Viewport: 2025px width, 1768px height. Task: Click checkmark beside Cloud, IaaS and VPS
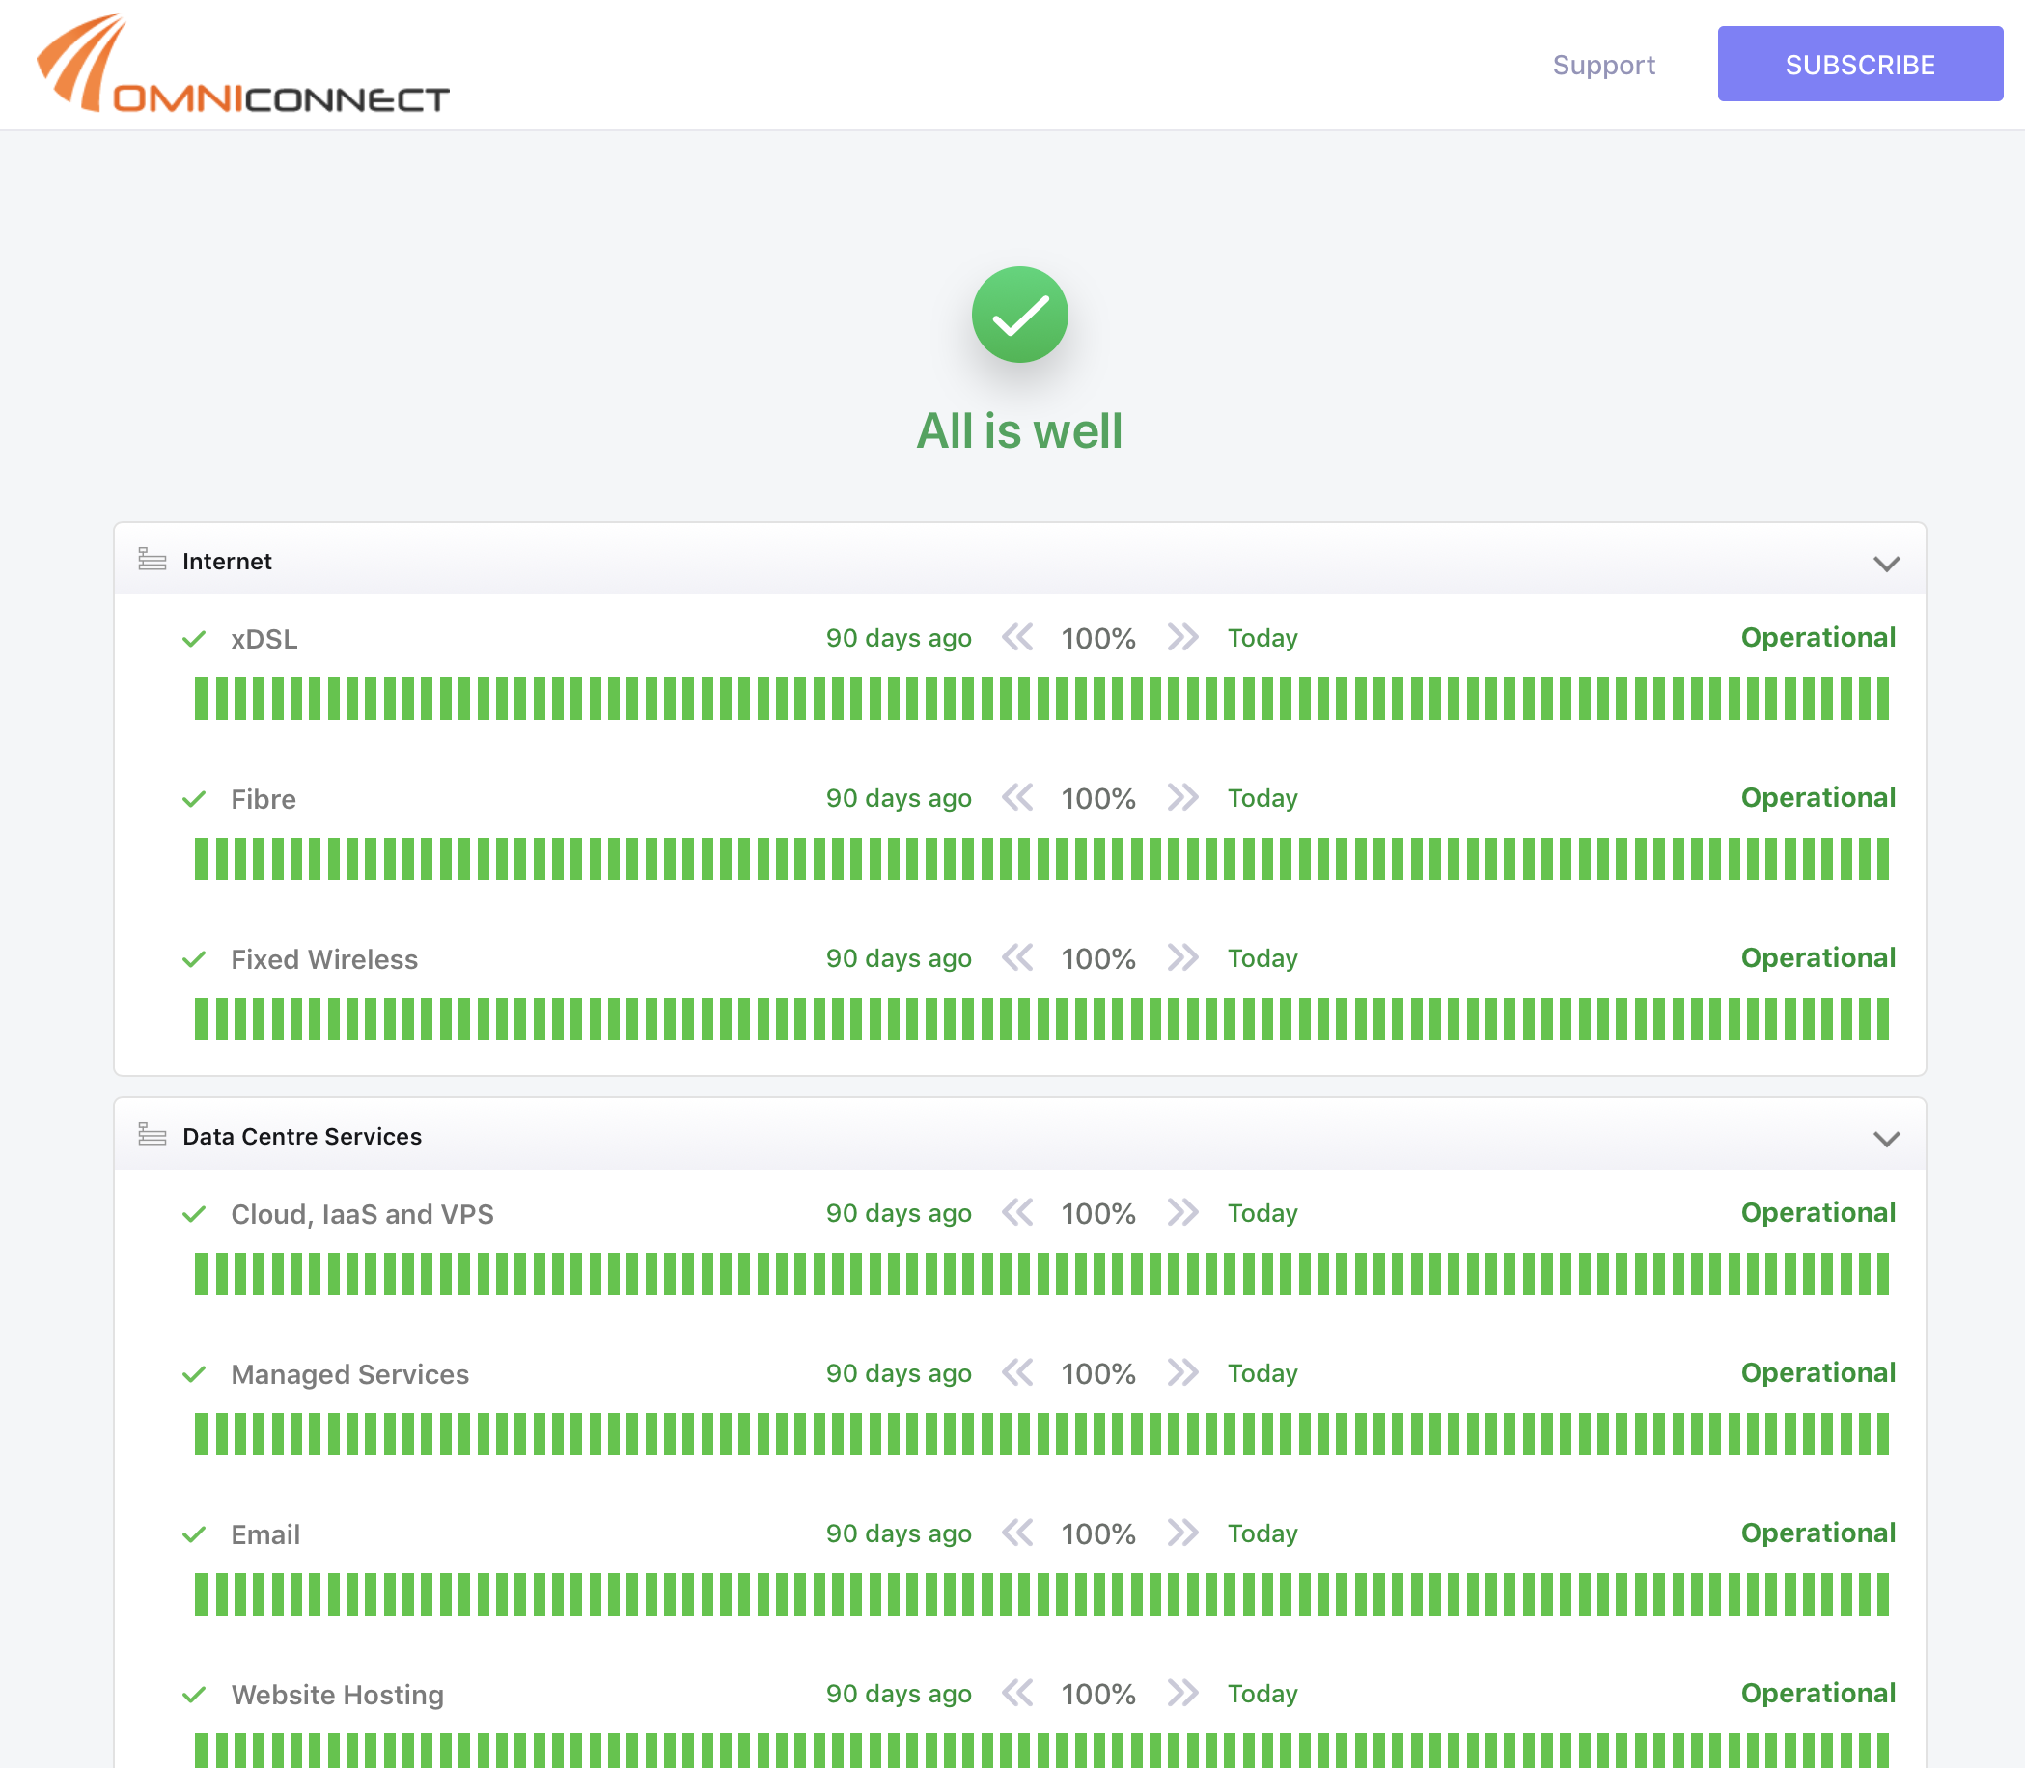pos(194,1213)
